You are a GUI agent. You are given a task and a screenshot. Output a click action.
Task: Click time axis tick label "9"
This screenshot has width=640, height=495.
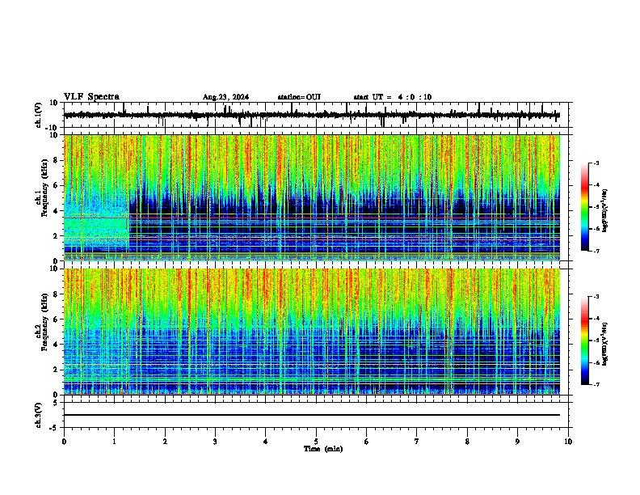coord(517,442)
